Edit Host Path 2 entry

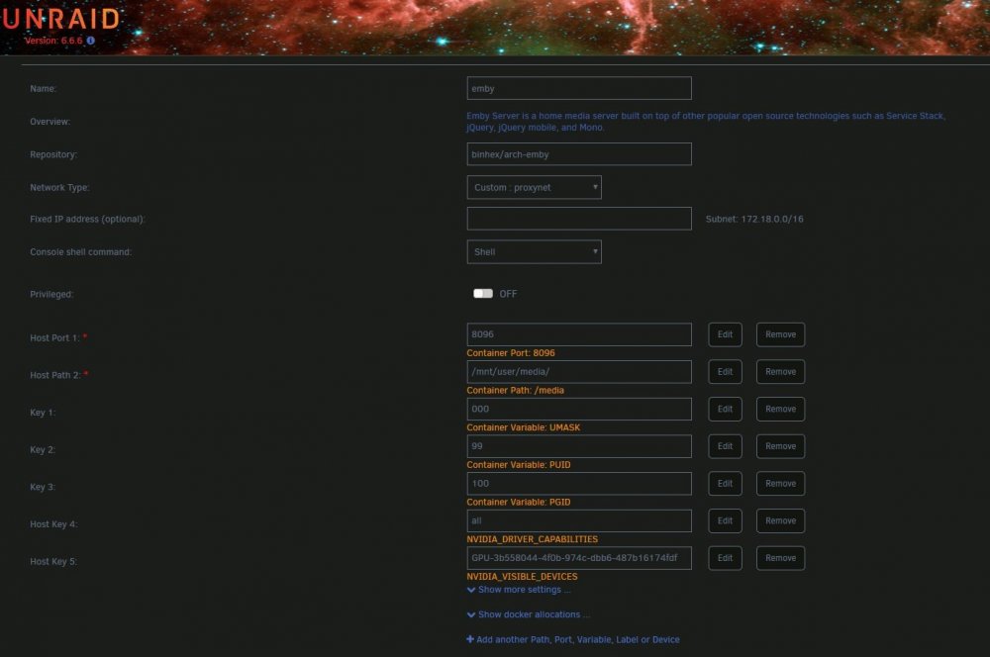725,372
